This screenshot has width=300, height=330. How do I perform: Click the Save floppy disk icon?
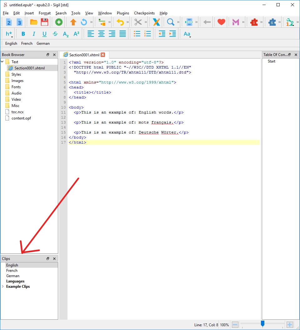(44, 22)
